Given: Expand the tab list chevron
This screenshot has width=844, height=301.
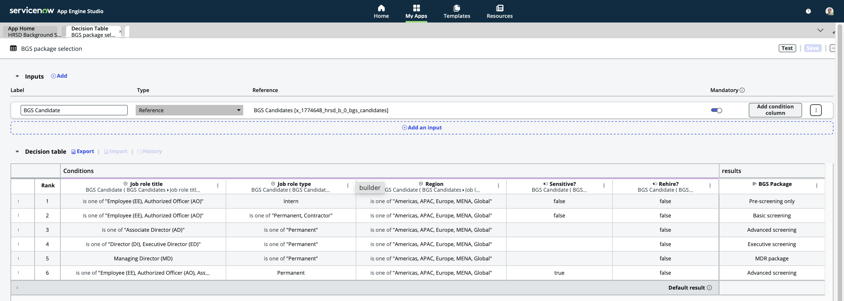Looking at the screenshot, I should (820, 30).
